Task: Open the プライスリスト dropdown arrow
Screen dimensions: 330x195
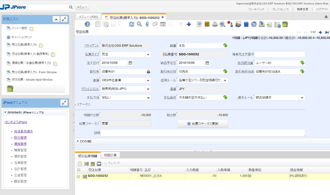Action: (x=148, y=89)
